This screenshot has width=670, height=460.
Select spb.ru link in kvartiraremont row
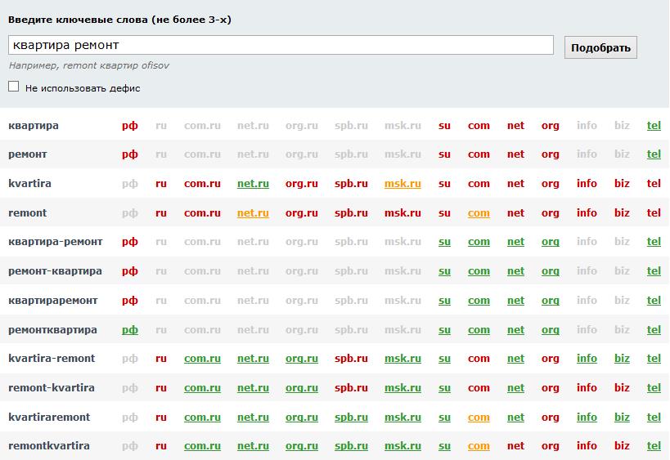click(x=351, y=418)
